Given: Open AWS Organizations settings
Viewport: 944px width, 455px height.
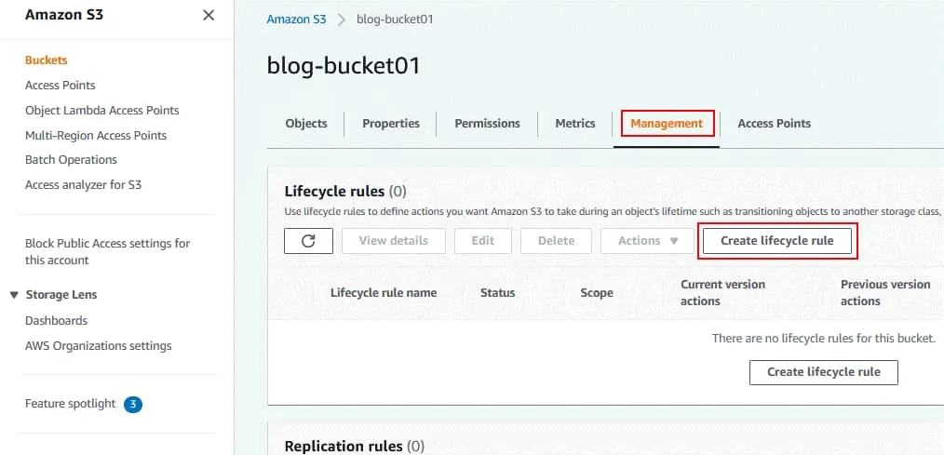Looking at the screenshot, I should [x=99, y=345].
